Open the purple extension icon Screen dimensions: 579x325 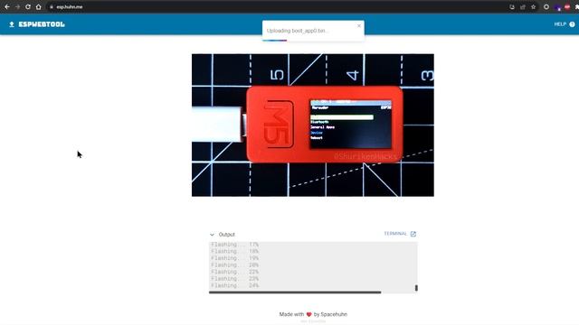[558, 7]
